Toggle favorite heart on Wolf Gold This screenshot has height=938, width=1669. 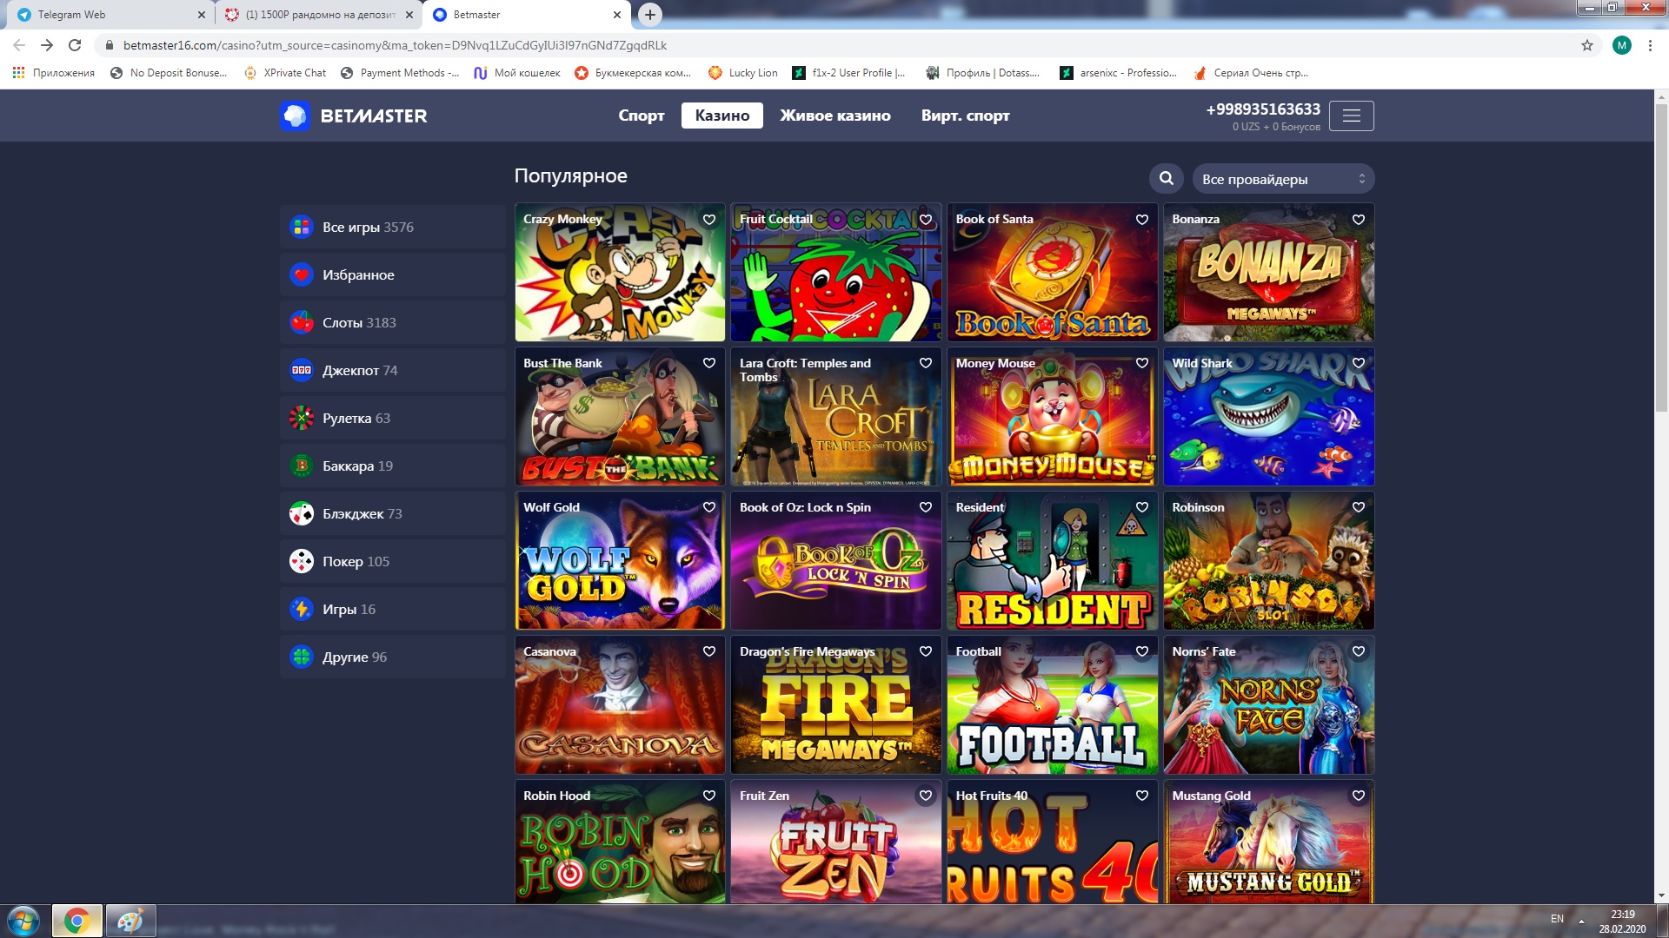click(709, 507)
